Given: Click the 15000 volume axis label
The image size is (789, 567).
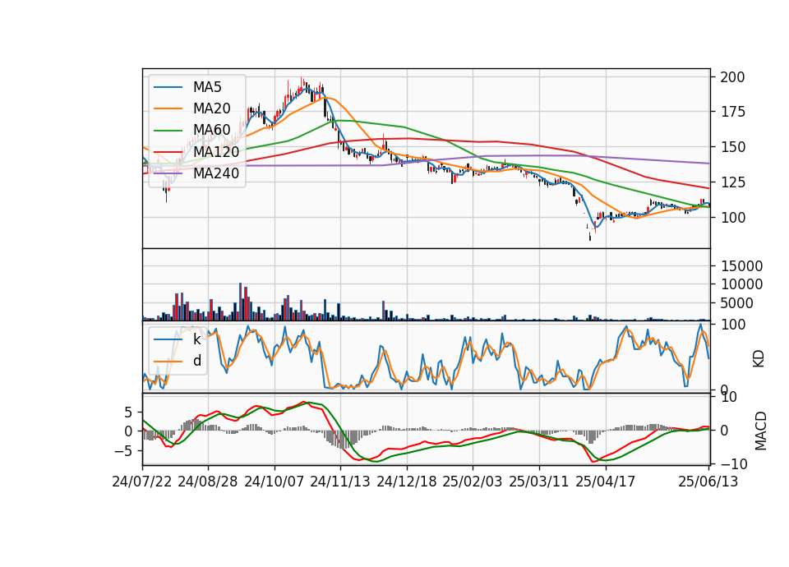Looking at the screenshot, I should [x=741, y=266].
